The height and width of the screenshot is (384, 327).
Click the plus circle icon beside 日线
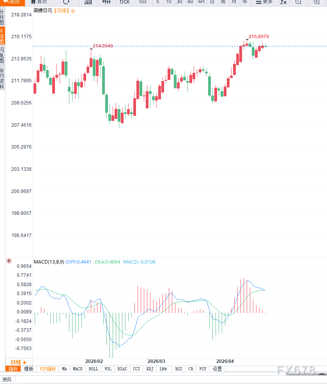click(x=72, y=11)
